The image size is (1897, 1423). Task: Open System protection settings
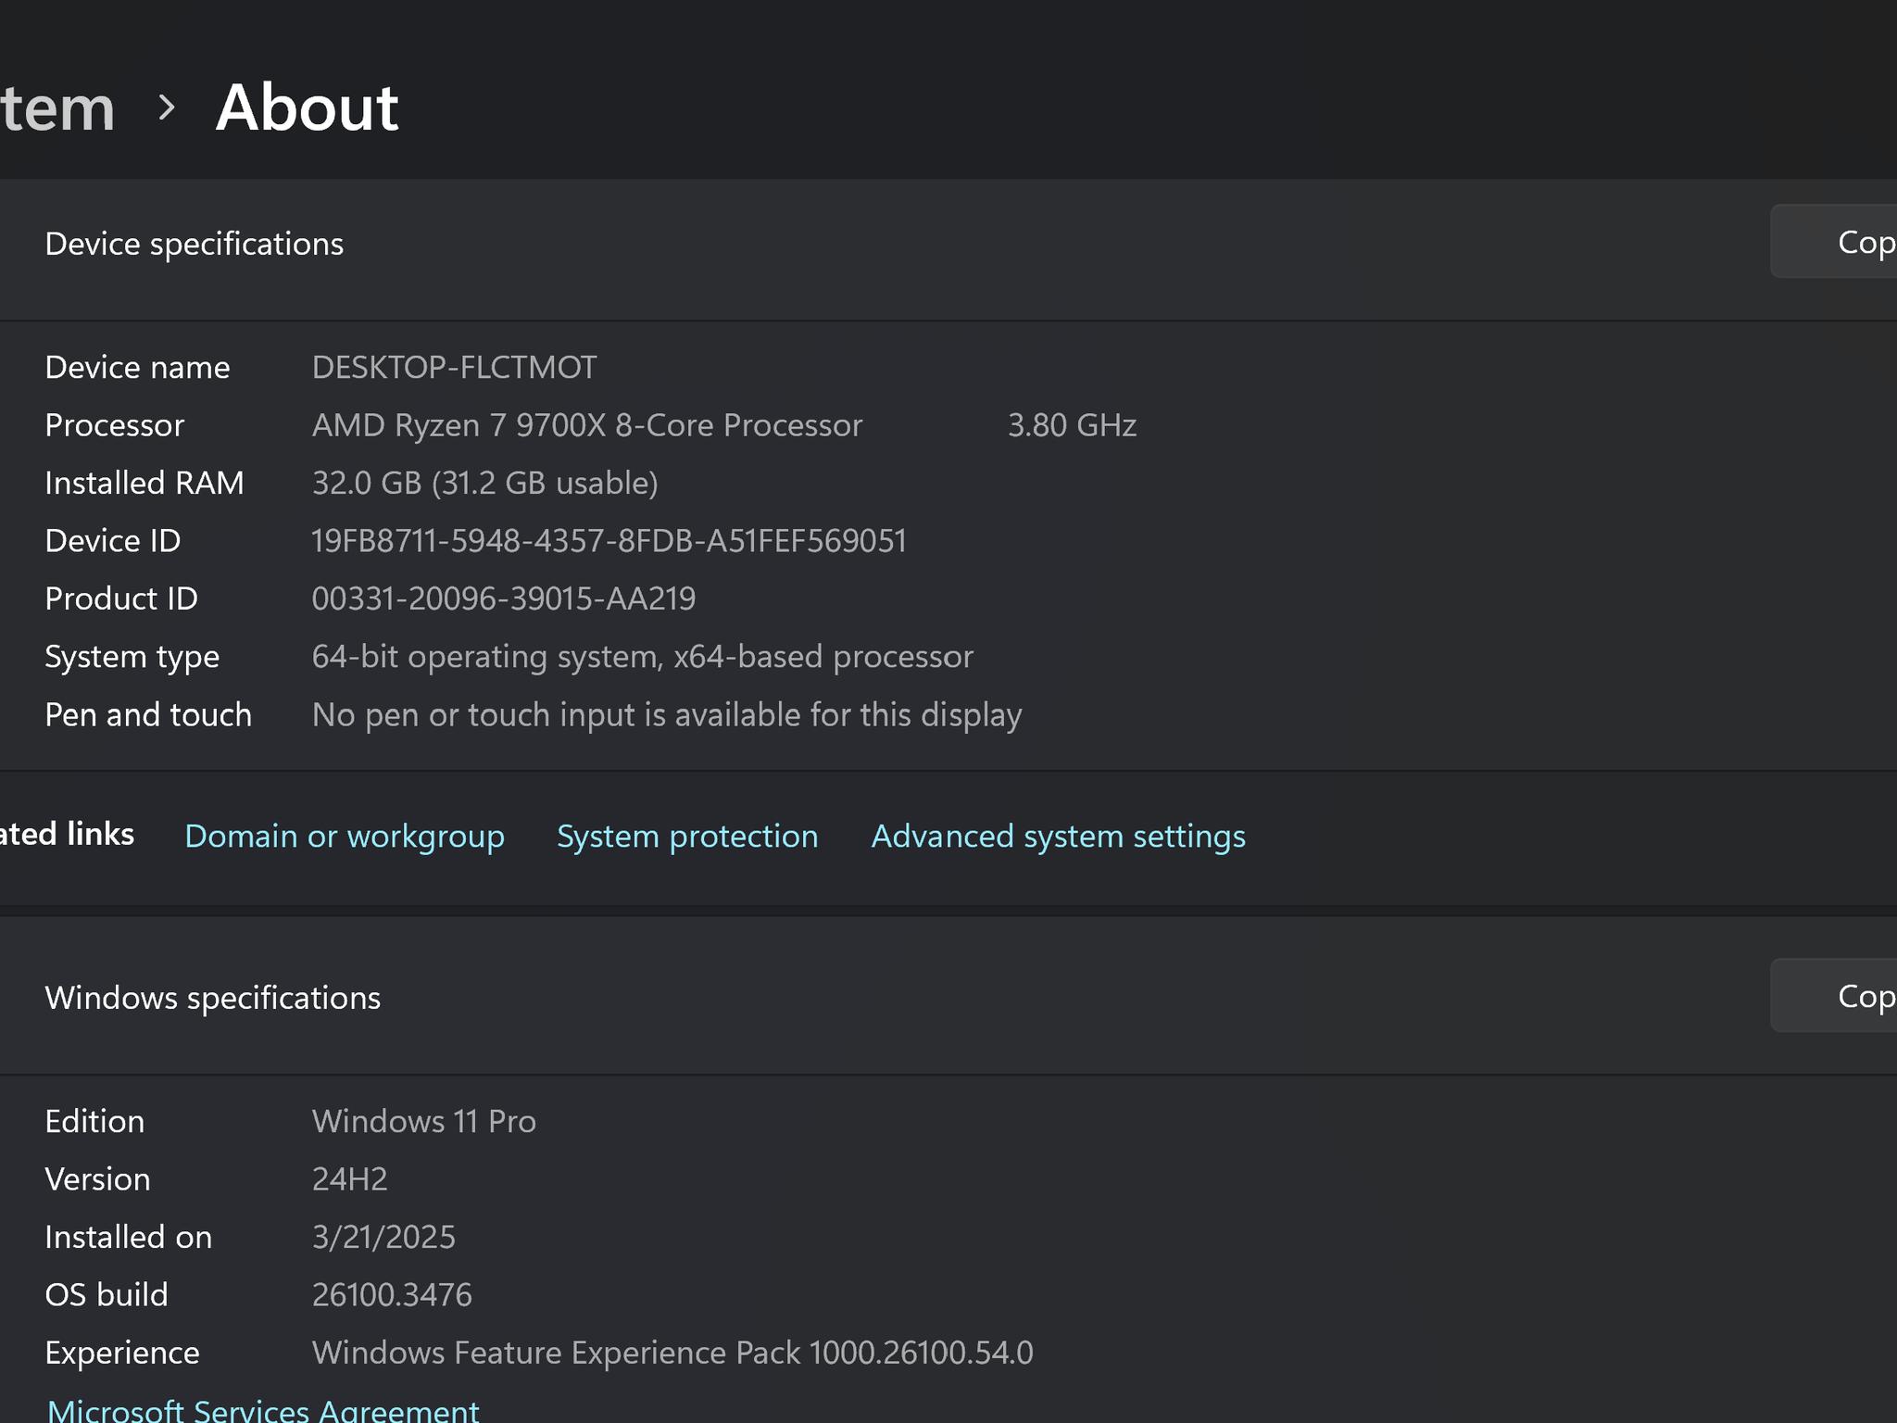point(686,836)
